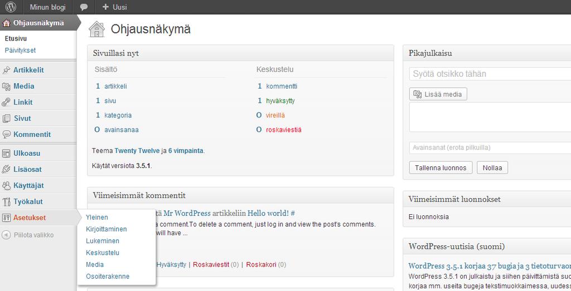Screen dimensions: 571x291
Task: Go to Kommentit in the sidebar
Action: point(32,135)
